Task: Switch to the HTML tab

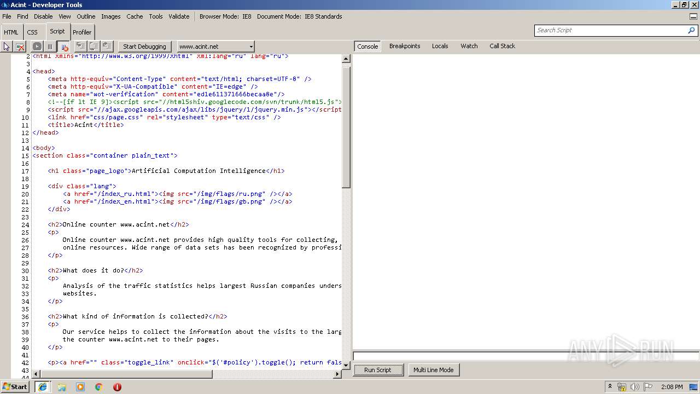Action: (11, 32)
